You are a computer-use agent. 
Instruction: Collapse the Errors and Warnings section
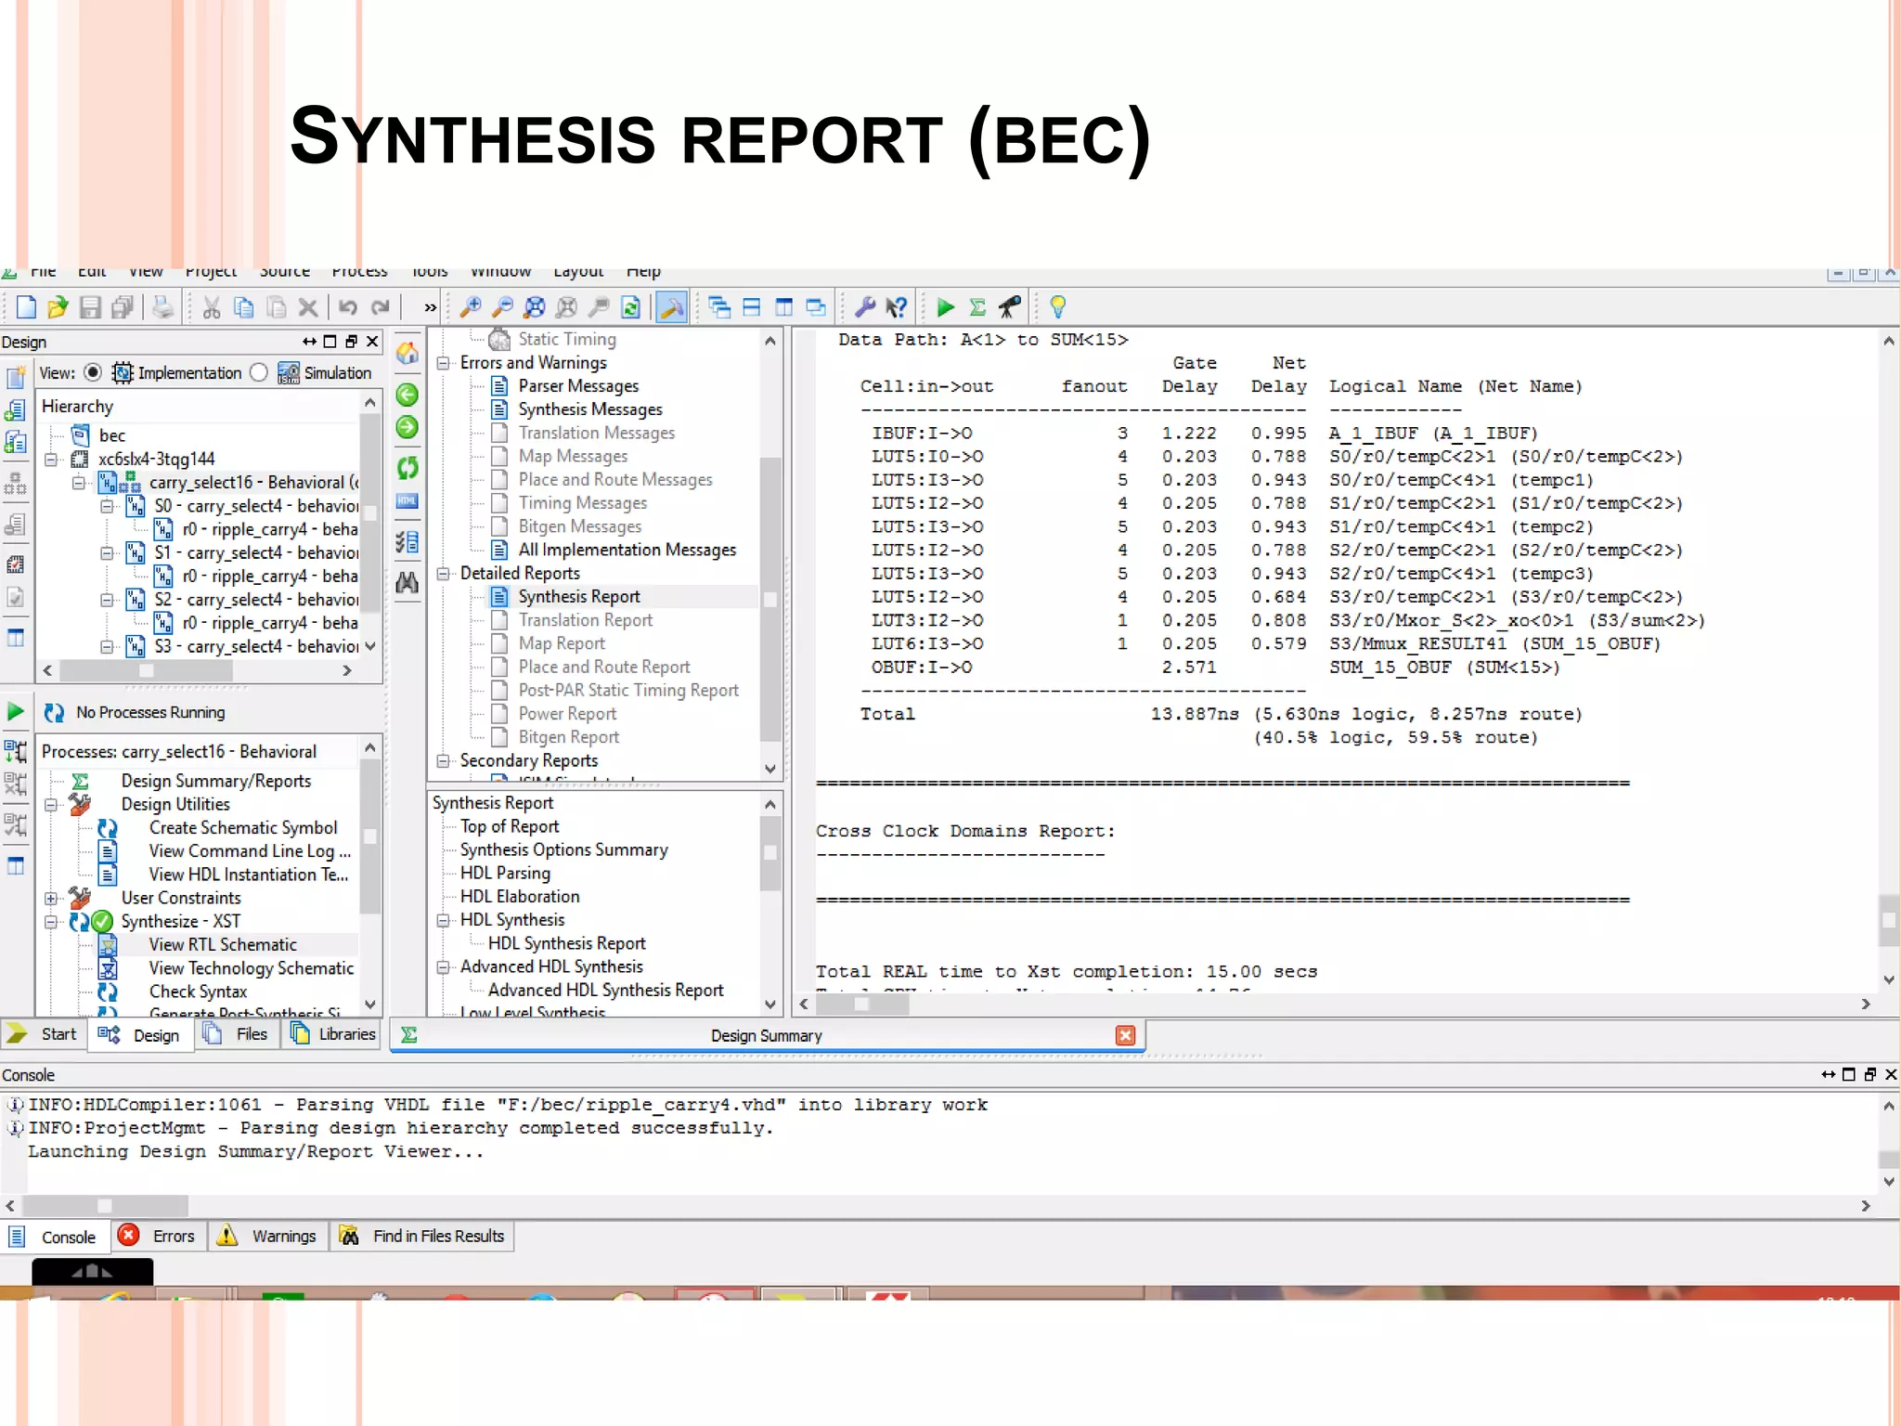[444, 363]
